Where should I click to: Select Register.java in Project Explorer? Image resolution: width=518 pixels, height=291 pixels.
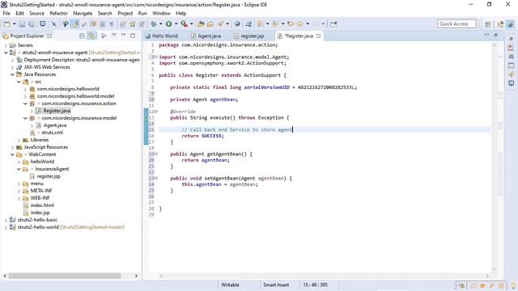tap(57, 111)
